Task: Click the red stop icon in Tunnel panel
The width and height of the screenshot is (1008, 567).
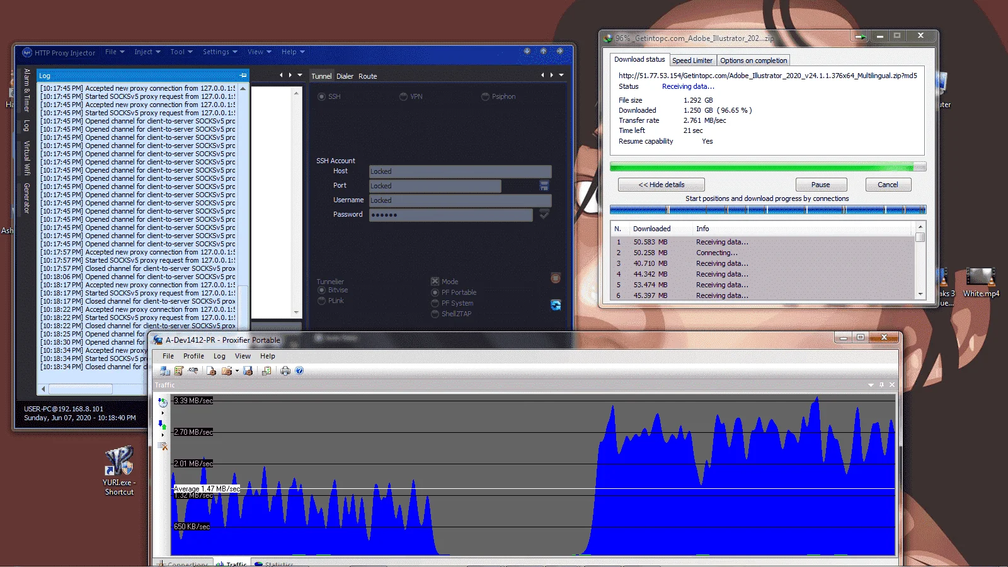Action: [x=556, y=278]
